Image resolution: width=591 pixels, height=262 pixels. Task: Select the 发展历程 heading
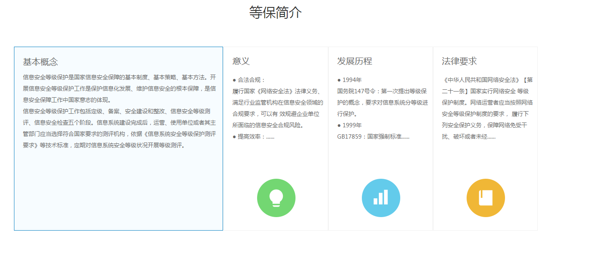(x=354, y=61)
